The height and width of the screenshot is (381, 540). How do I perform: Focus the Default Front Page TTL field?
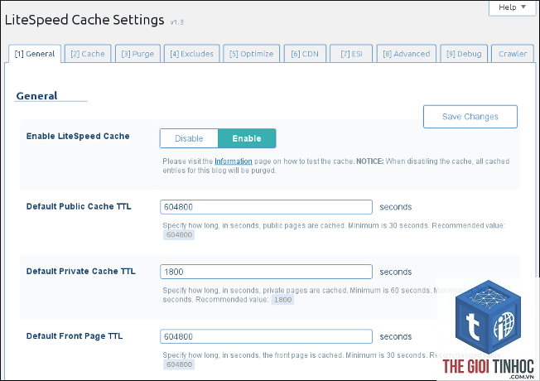coord(266,336)
